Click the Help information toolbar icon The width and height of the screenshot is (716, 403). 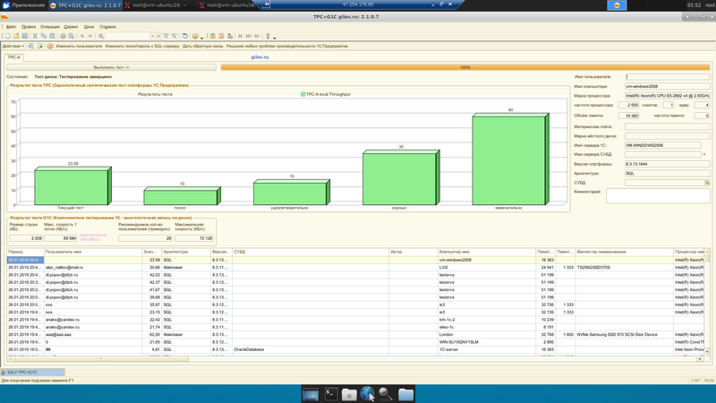[x=195, y=36]
